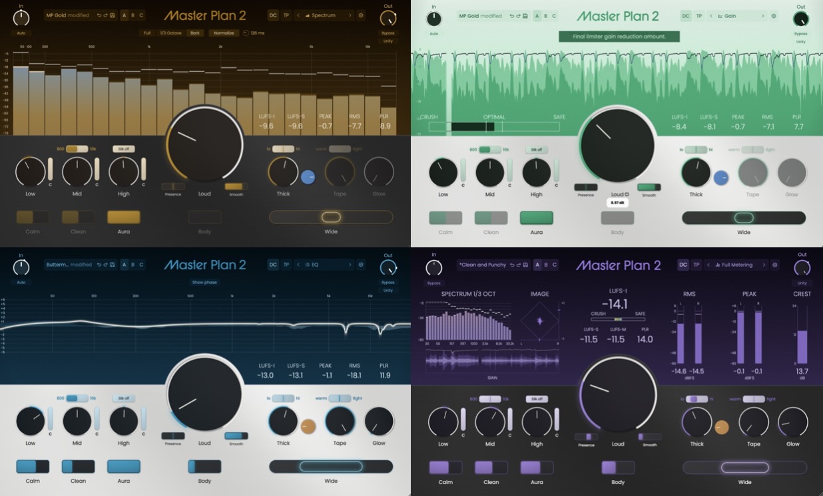
Task: Click the Tape knob in blue instance
Action: point(340,422)
